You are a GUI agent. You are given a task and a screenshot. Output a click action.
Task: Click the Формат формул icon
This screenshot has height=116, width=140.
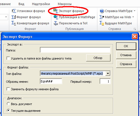click(x=14, y=17)
